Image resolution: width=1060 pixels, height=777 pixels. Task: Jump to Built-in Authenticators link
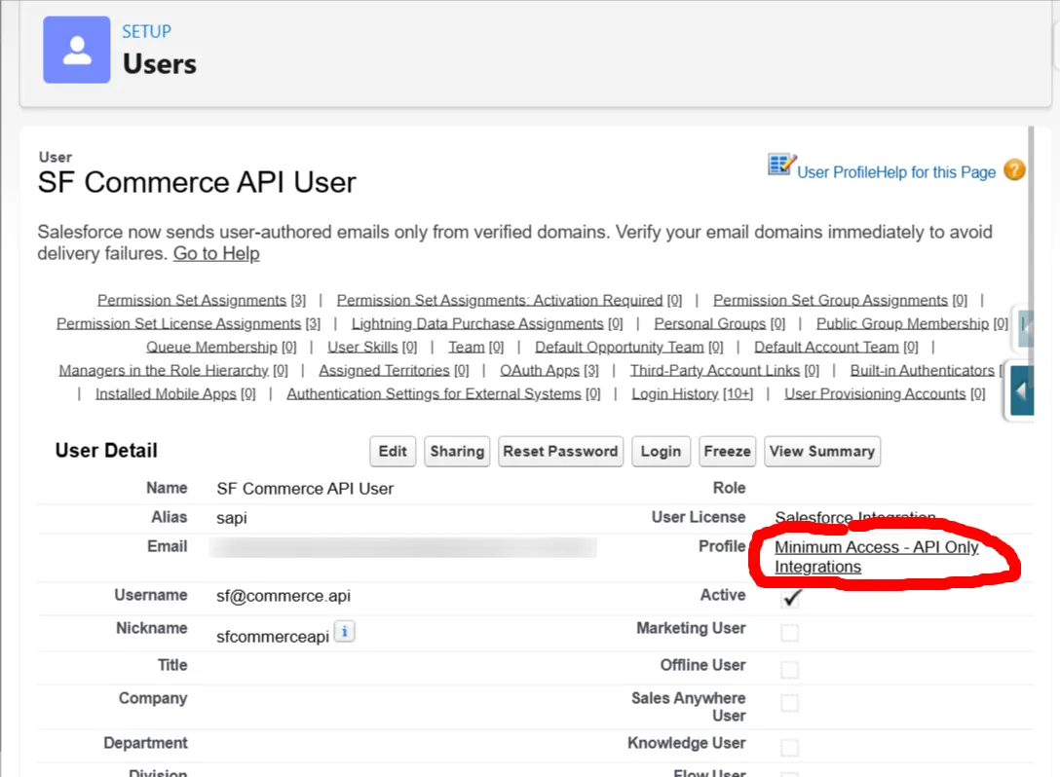[x=925, y=370]
